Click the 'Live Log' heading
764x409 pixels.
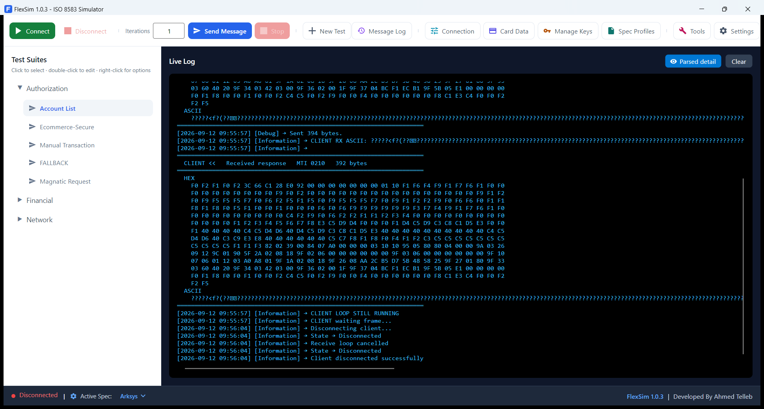[x=182, y=61]
